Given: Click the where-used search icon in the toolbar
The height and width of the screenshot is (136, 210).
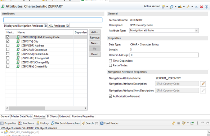Looking at the screenshot, I should [x=171, y=6].
